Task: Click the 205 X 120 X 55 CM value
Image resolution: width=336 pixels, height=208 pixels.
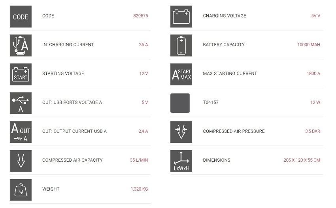Action: pyautogui.click(x=302, y=160)
